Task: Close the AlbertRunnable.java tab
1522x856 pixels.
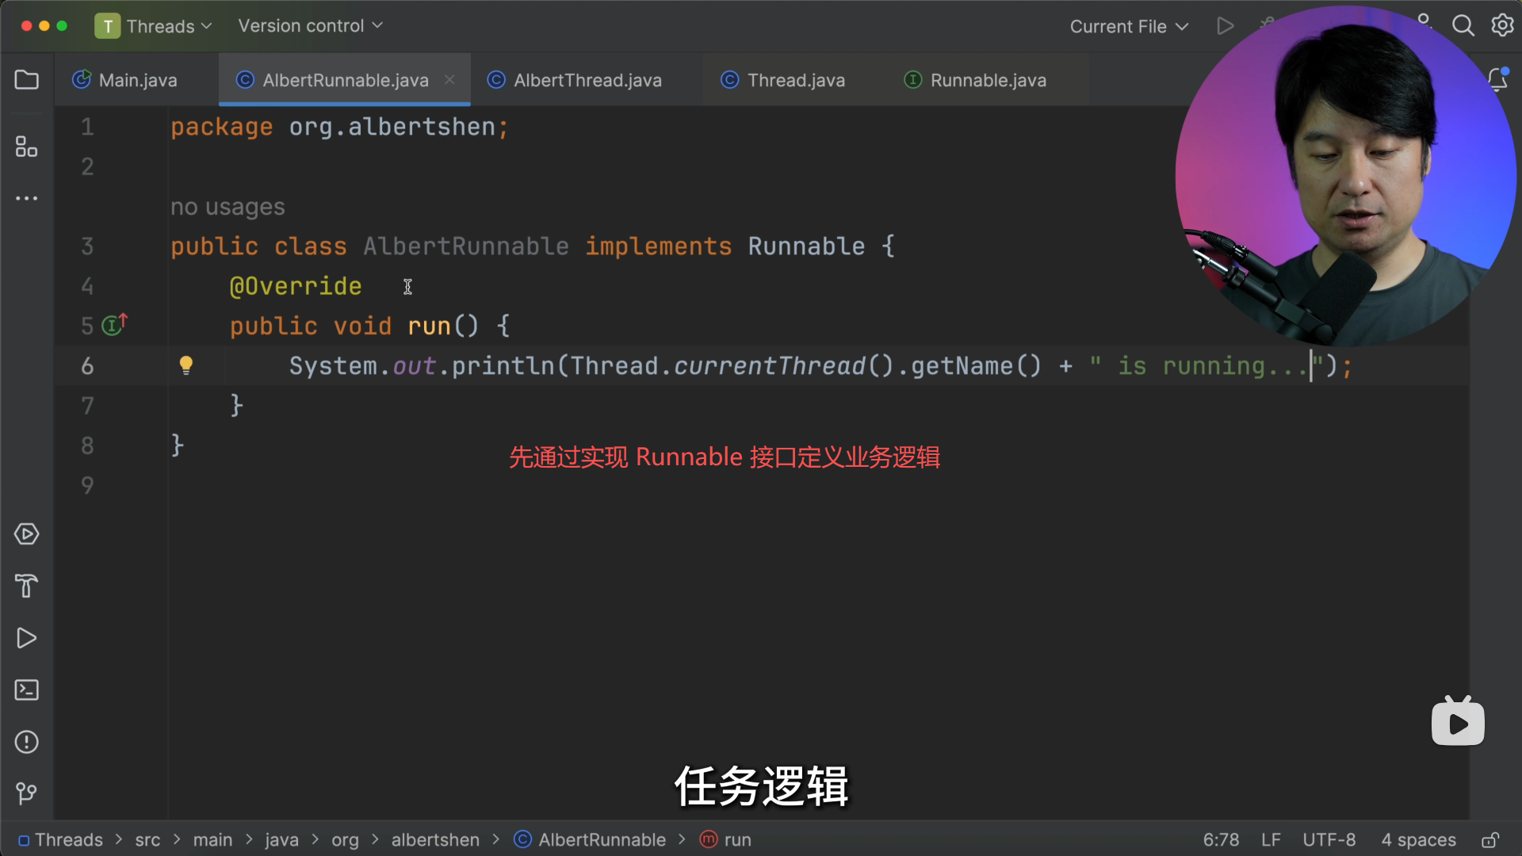Action: click(x=449, y=80)
